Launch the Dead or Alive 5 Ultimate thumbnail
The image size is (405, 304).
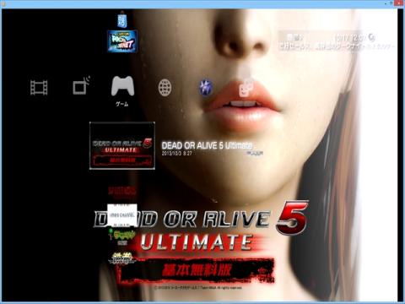point(122,145)
